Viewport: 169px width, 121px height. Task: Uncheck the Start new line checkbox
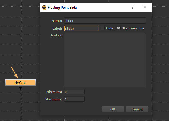tap(119, 28)
